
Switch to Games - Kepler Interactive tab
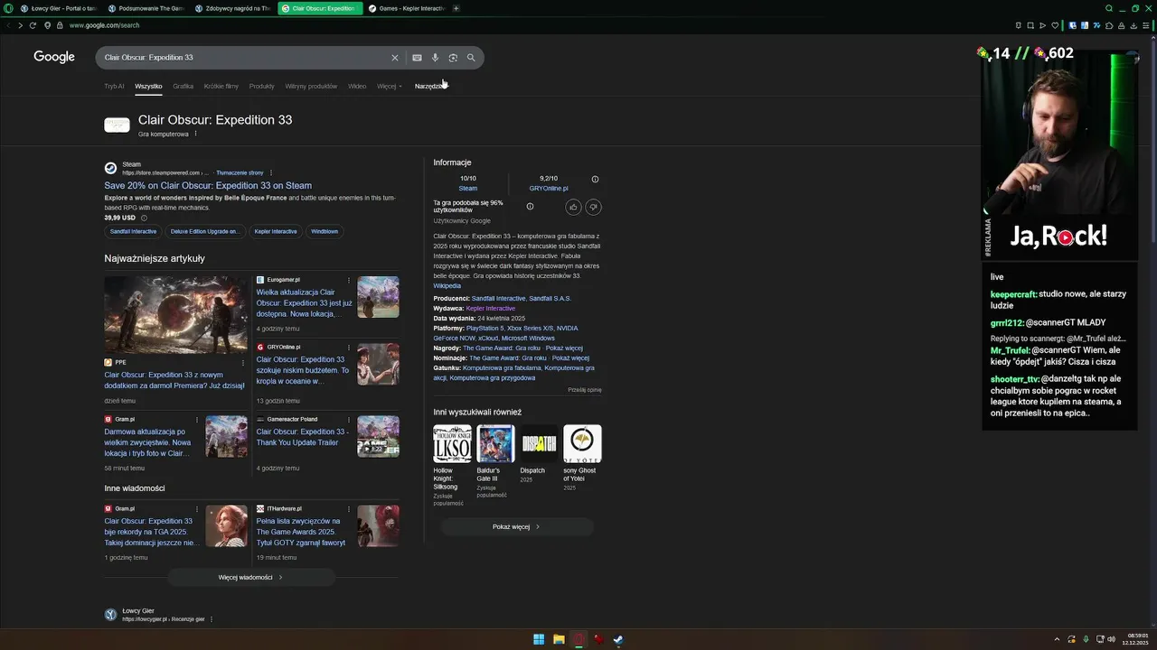tap(408, 8)
